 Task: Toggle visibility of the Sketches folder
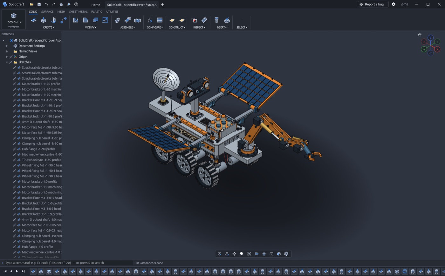point(11,62)
